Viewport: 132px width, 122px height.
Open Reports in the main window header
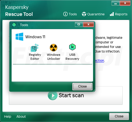tap(119, 14)
